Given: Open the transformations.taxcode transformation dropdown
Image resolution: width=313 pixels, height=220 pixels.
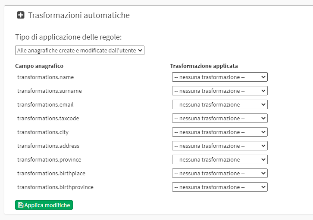Looking at the screenshot, I should (x=220, y=118).
